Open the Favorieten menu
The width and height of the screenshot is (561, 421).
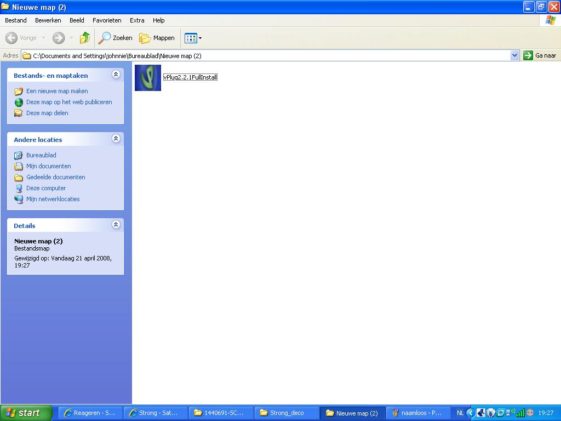pos(107,20)
